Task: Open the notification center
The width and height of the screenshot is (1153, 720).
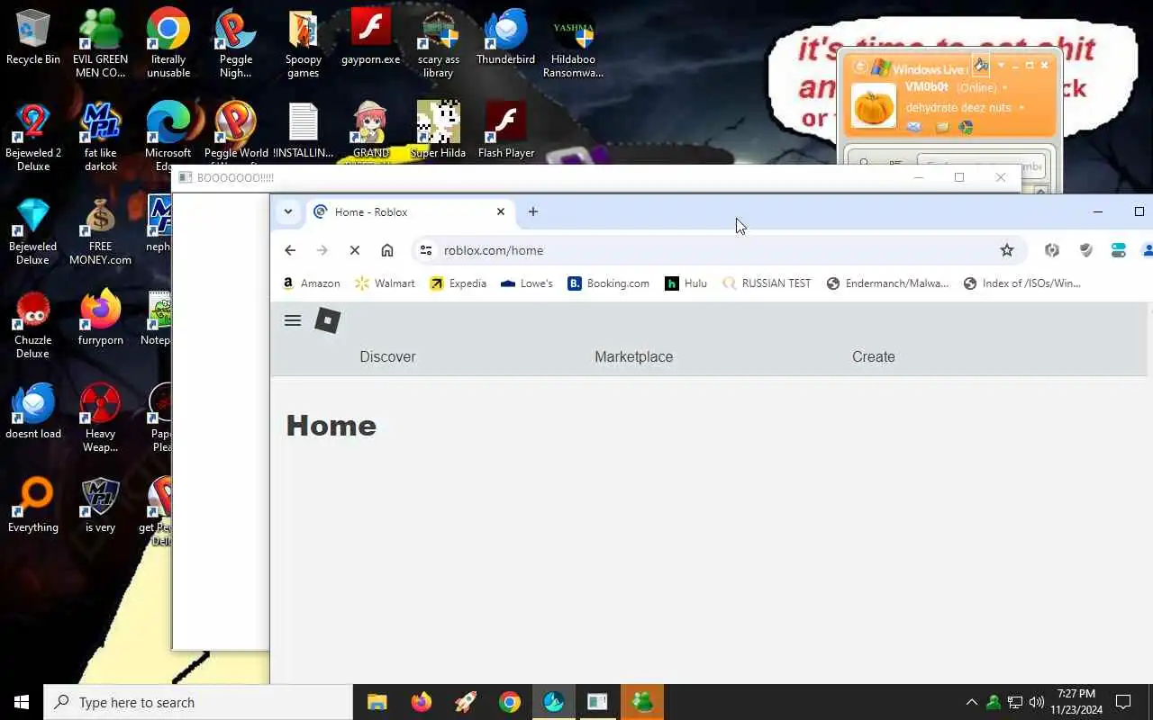Action: [x=1123, y=702]
